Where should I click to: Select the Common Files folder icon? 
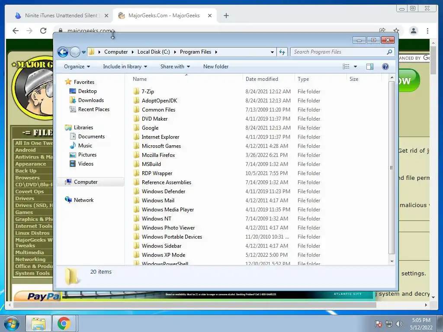136,109
